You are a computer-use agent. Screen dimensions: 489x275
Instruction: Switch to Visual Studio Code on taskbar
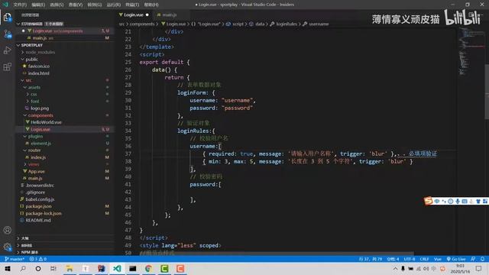117,268
